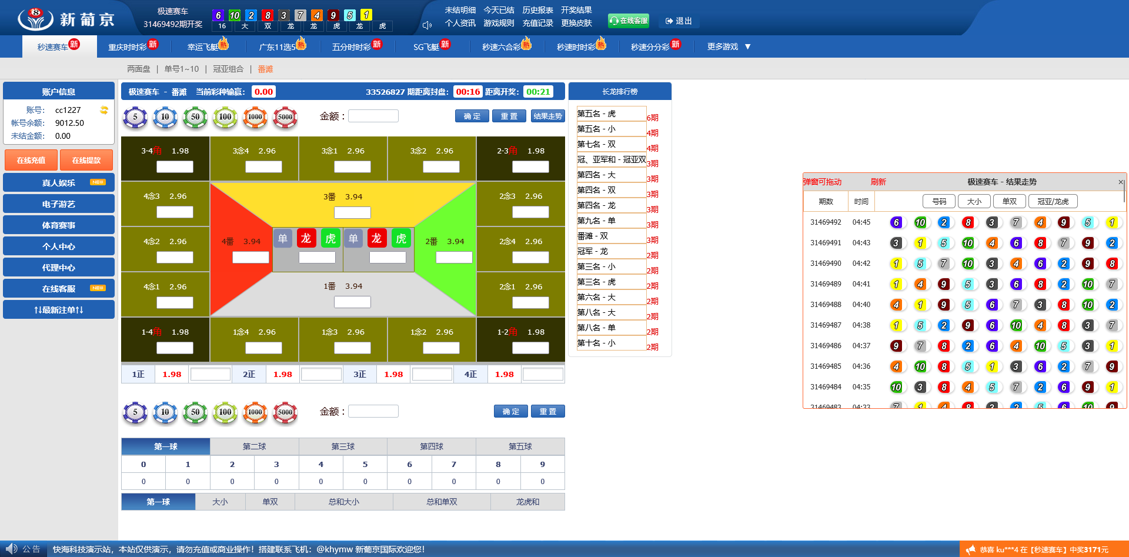Click the top 金额 amount input field
1129x557 pixels.
tap(373, 116)
